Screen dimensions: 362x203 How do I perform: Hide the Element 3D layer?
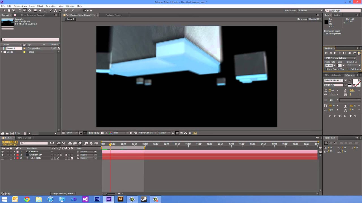[x=3, y=155]
